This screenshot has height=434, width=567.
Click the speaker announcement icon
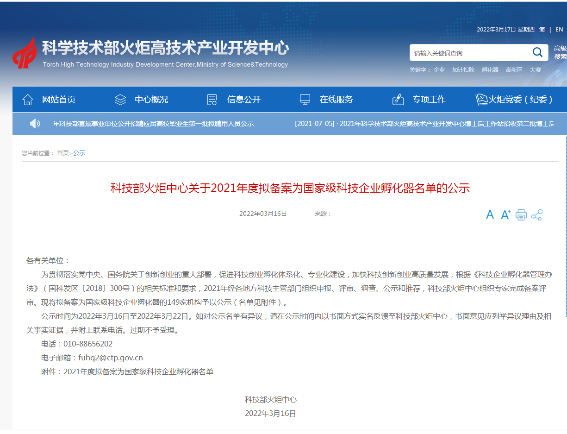pos(35,124)
